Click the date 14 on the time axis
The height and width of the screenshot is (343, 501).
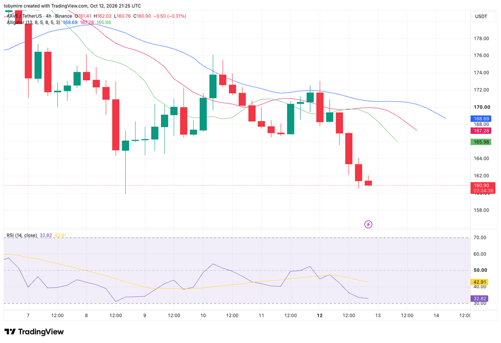[x=436, y=315]
